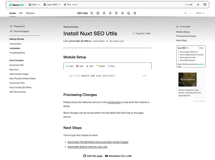The width and height of the screenshot is (215, 160).
Task: Open the GitHub repository icon
Action: pos(205,5)
